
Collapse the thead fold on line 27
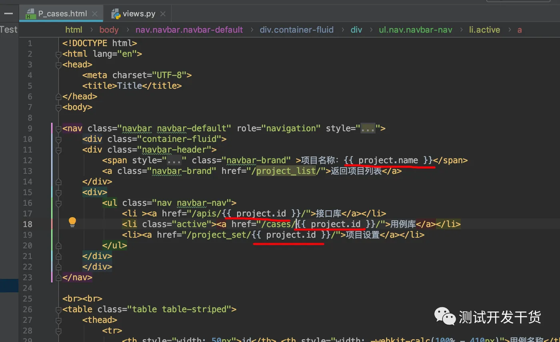point(58,320)
